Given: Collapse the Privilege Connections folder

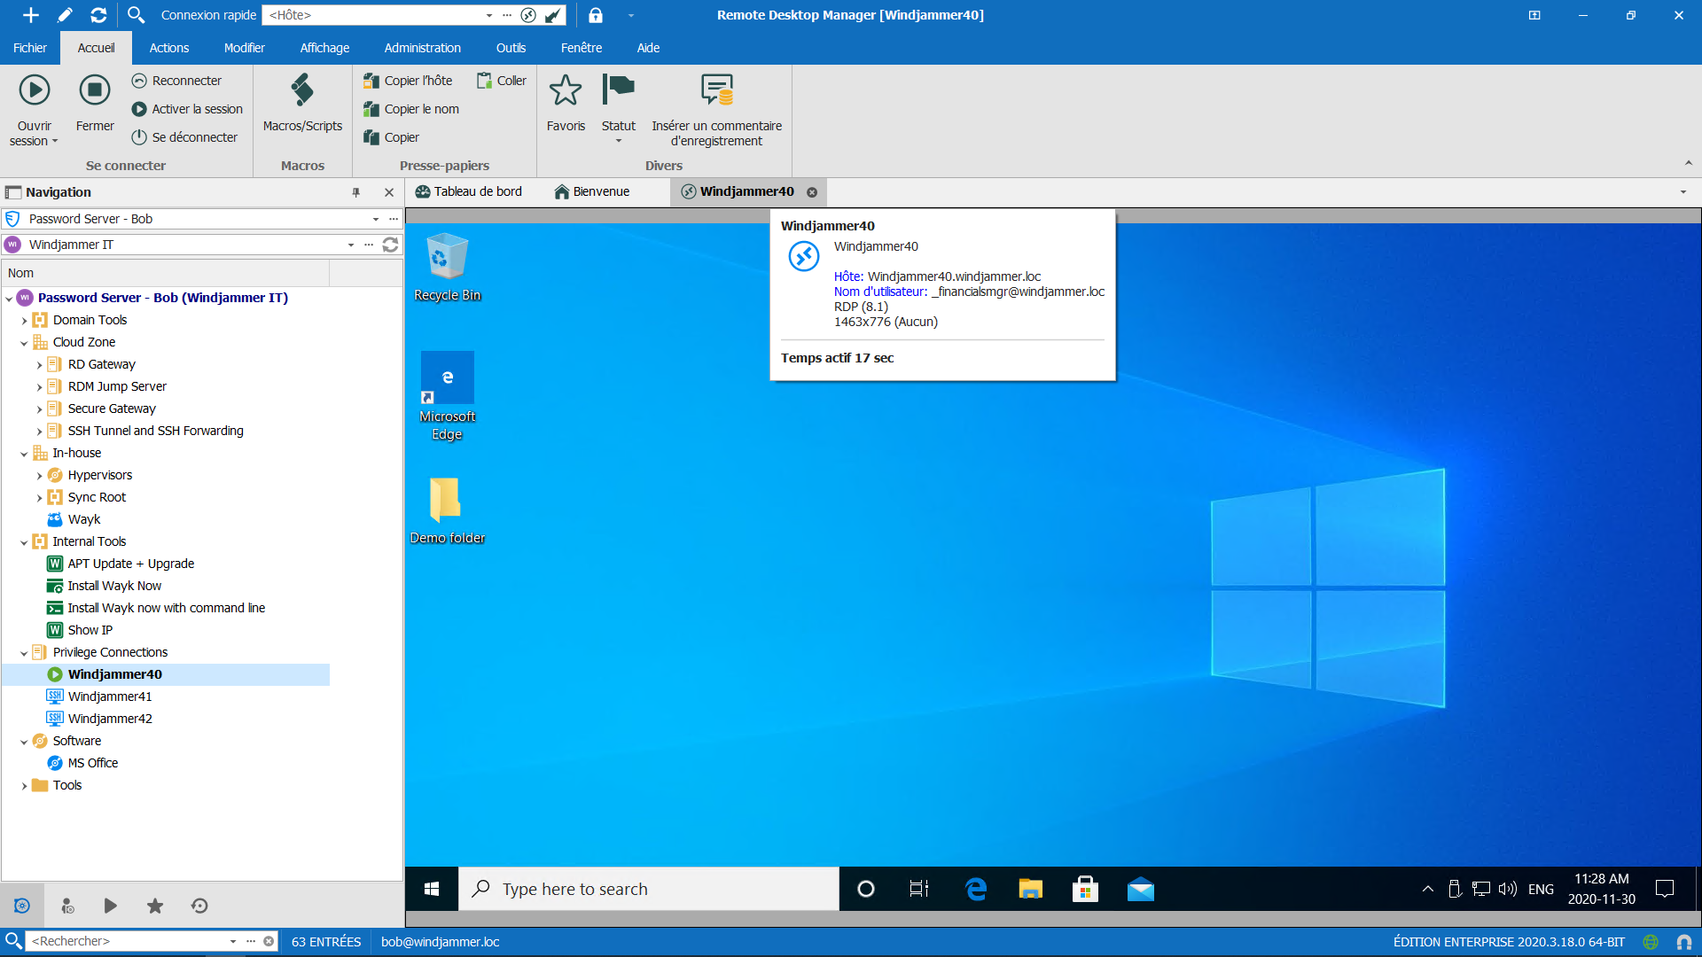Looking at the screenshot, I should (x=24, y=653).
